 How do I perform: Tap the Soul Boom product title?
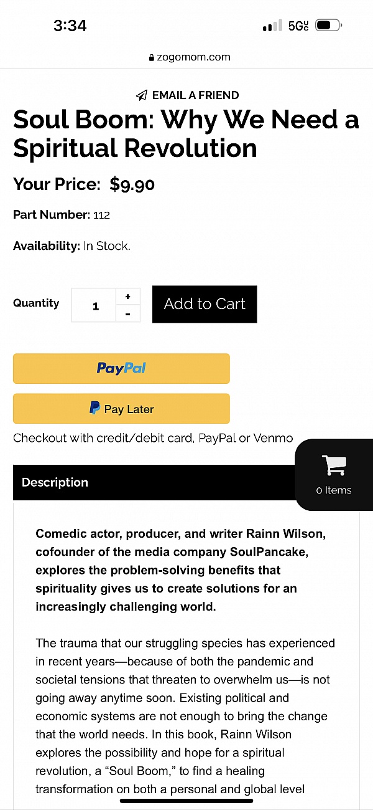[x=186, y=133]
